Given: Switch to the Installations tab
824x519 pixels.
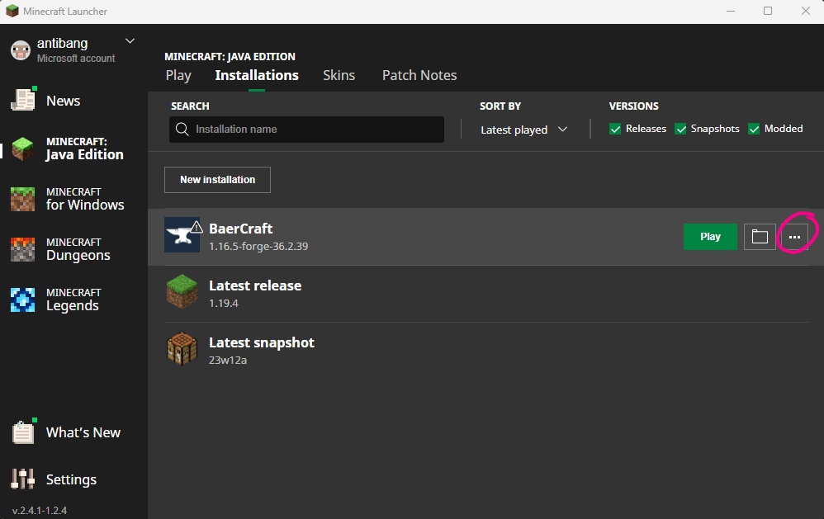Looking at the screenshot, I should pos(257,75).
